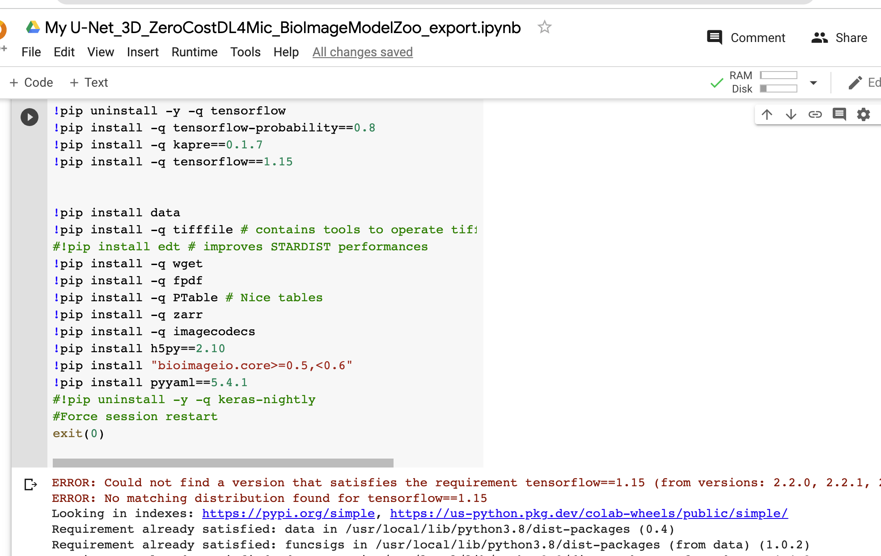The height and width of the screenshot is (556, 881).
Task: Move cell up with arrow icon
Action: tap(767, 114)
